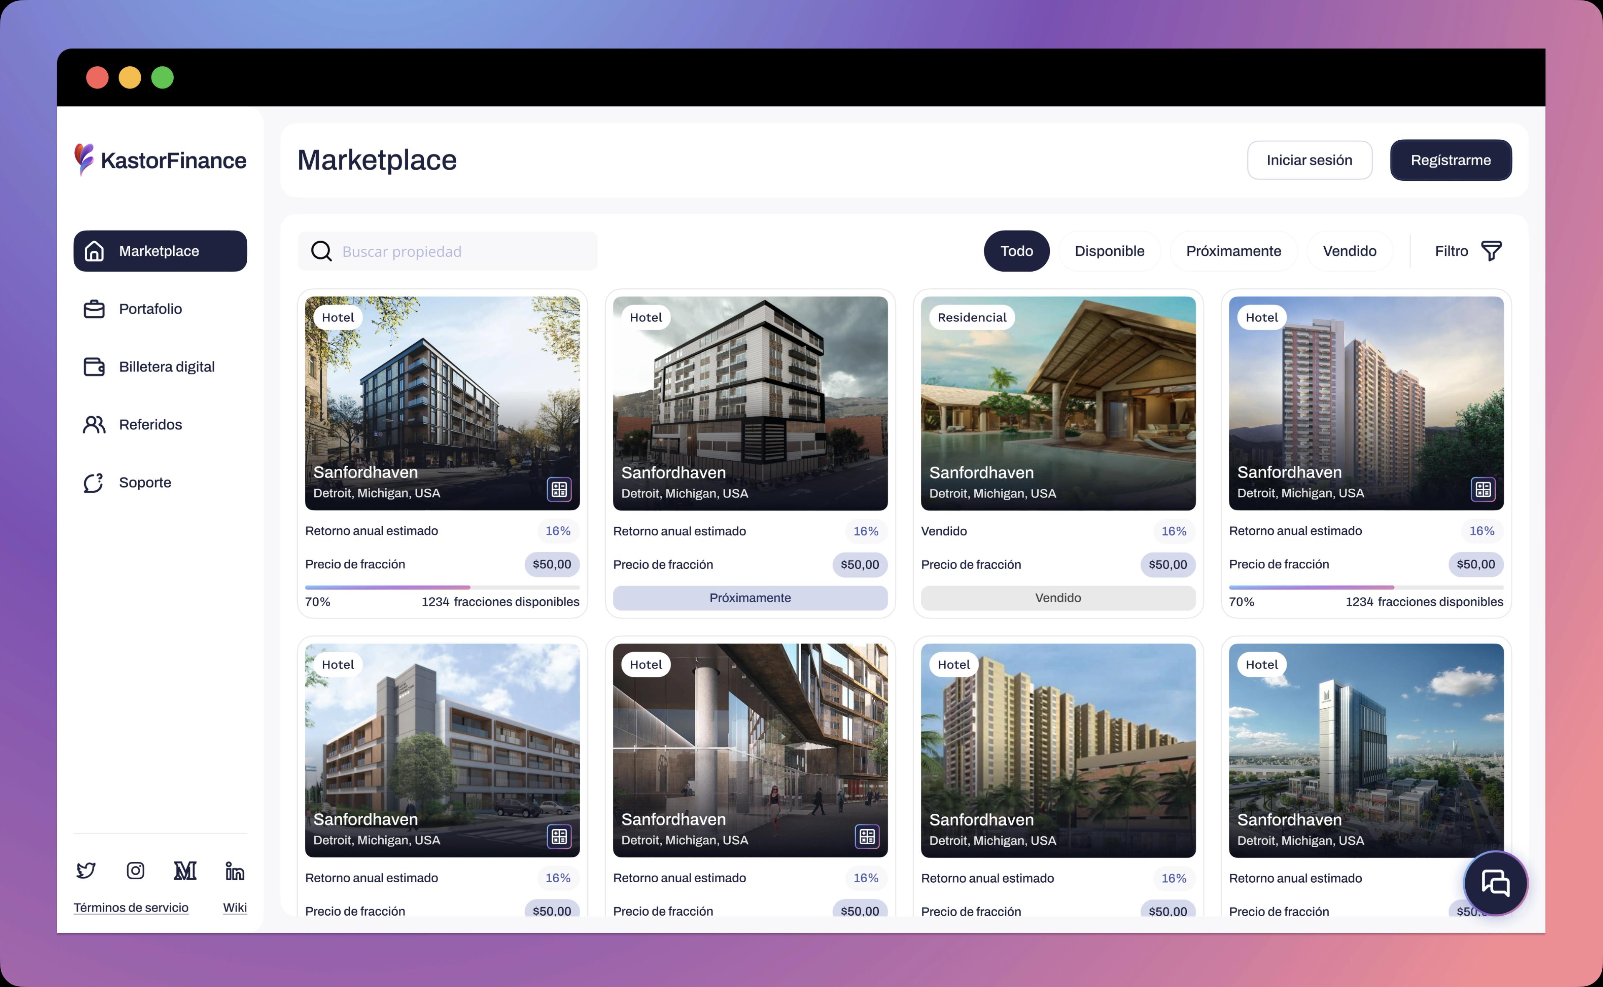Open the Portafolio menu item

pos(160,309)
